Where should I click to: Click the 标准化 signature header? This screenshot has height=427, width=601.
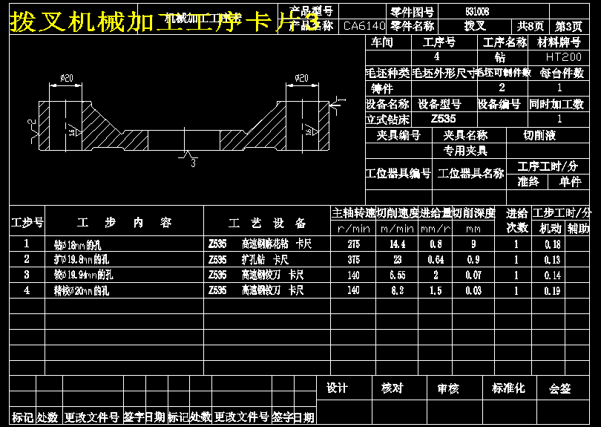(508, 388)
